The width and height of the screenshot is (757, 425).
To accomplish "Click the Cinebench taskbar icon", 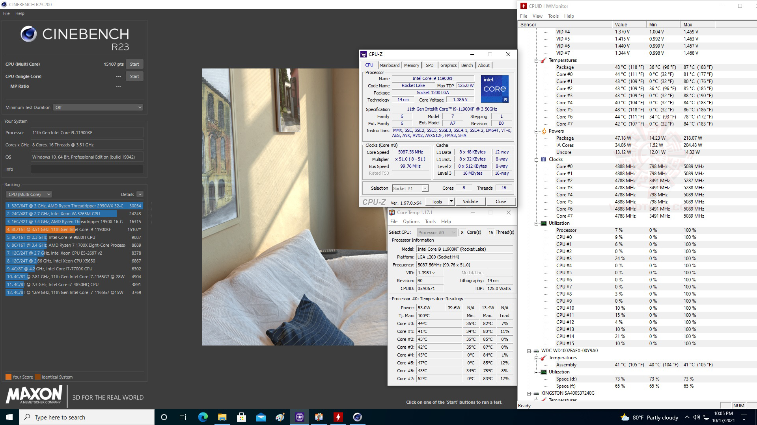I will [x=357, y=417].
